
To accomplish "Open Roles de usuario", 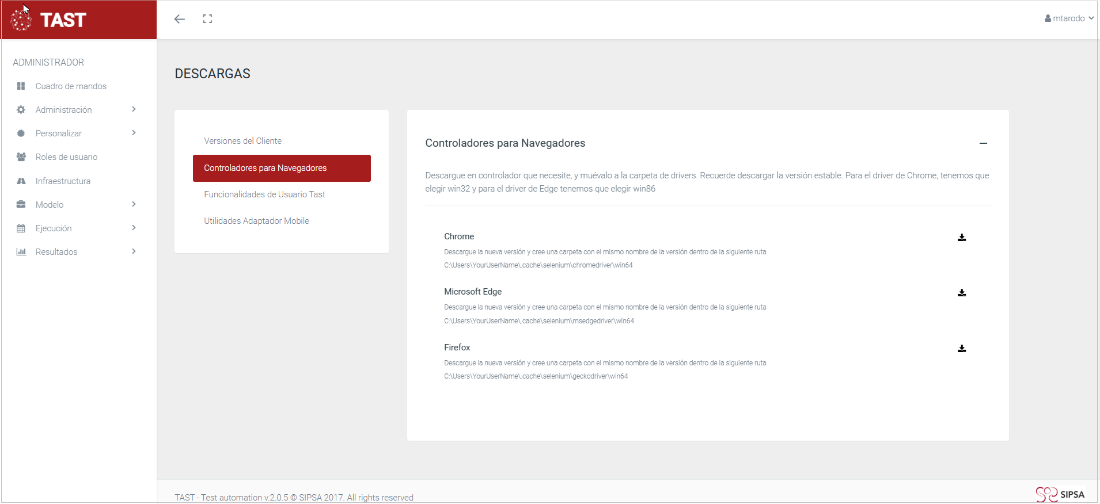I will (66, 157).
